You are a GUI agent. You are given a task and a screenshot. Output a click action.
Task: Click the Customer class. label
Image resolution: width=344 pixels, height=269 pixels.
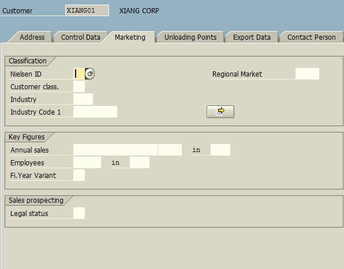click(35, 87)
